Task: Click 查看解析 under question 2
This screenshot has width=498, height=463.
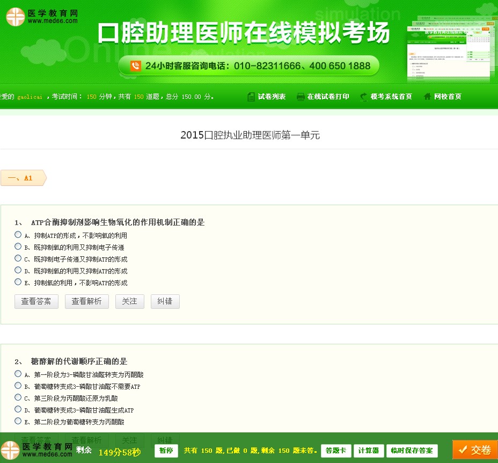Action: click(x=86, y=440)
